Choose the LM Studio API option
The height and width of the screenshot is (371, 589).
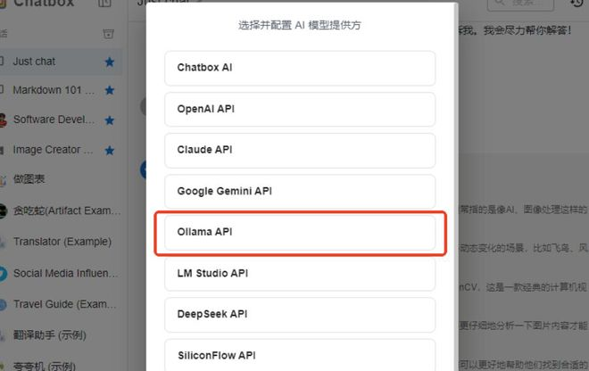(x=300, y=274)
